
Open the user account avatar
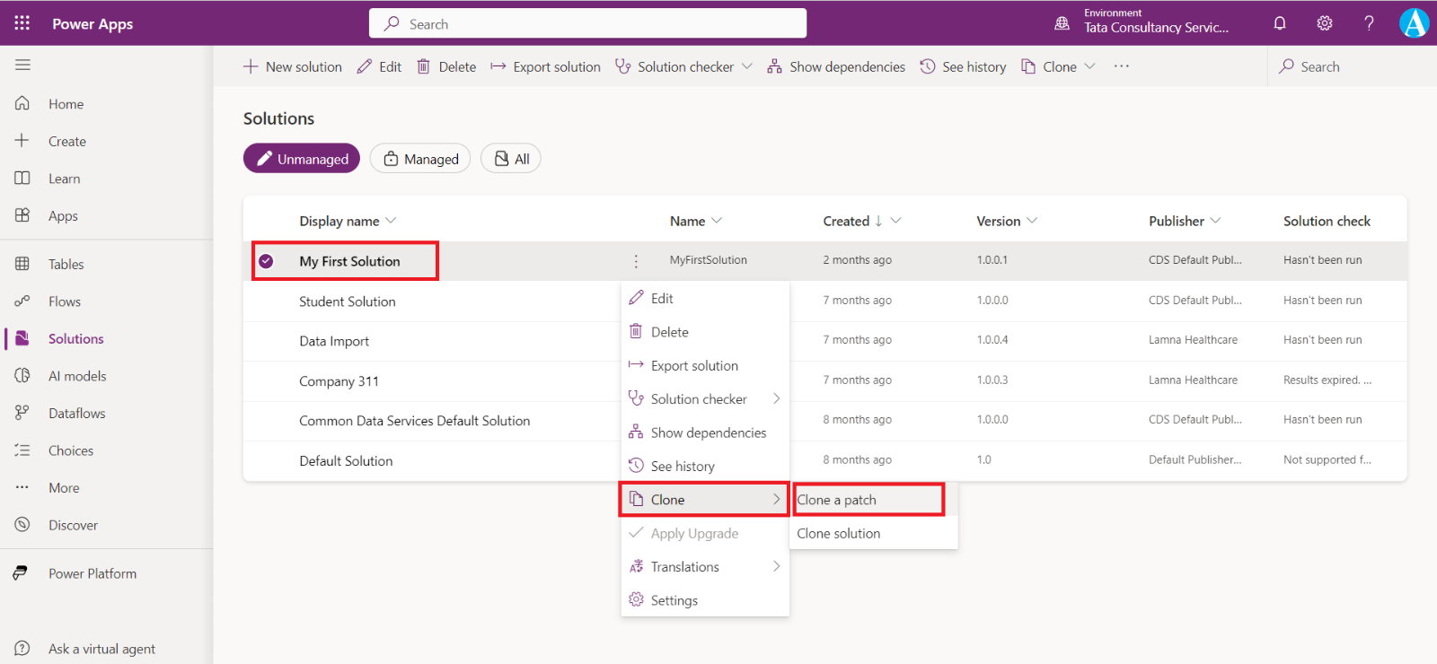[x=1414, y=23]
